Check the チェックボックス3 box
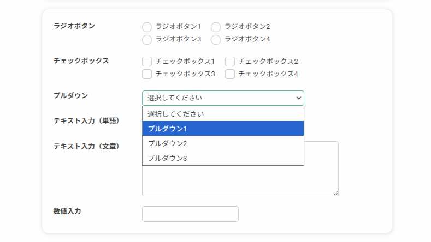The image size is (431, 242). (x=147, y=74)
